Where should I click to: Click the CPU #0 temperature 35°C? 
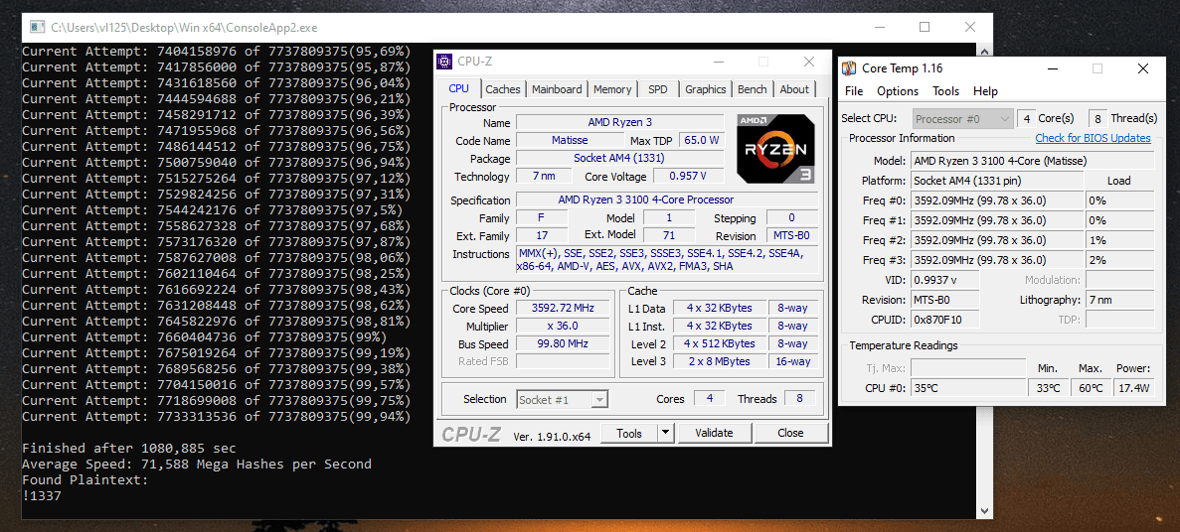click(x=968, y=388)
